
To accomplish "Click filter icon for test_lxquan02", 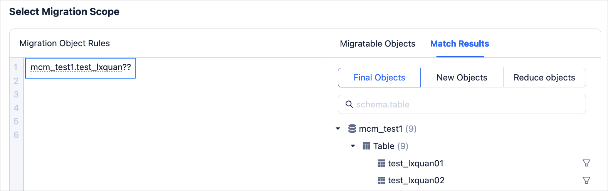I will pyautogui.click(x=586, y=180).
